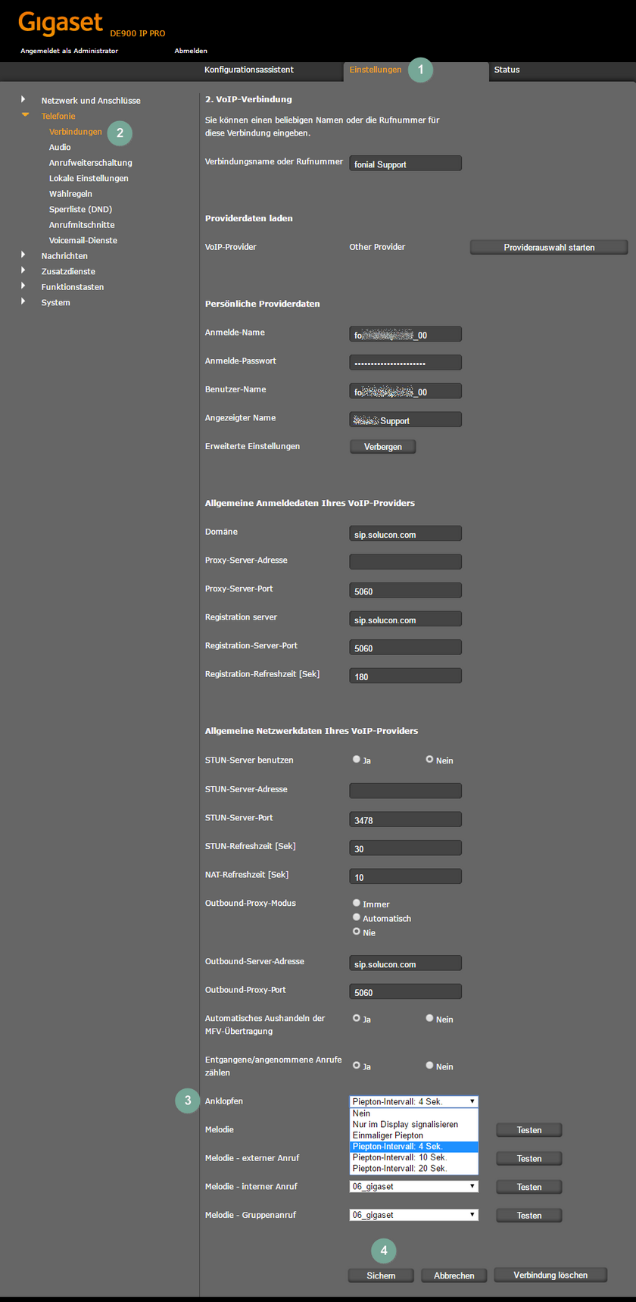Open Melodie - interner Anruf dropdown

tap(413, 1186)
